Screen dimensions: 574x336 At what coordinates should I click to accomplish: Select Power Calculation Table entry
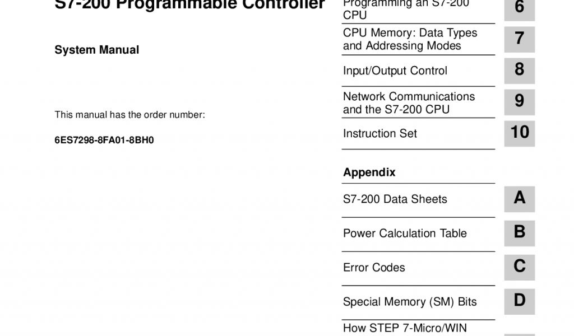pyautogui.click(x=405, y=234)
